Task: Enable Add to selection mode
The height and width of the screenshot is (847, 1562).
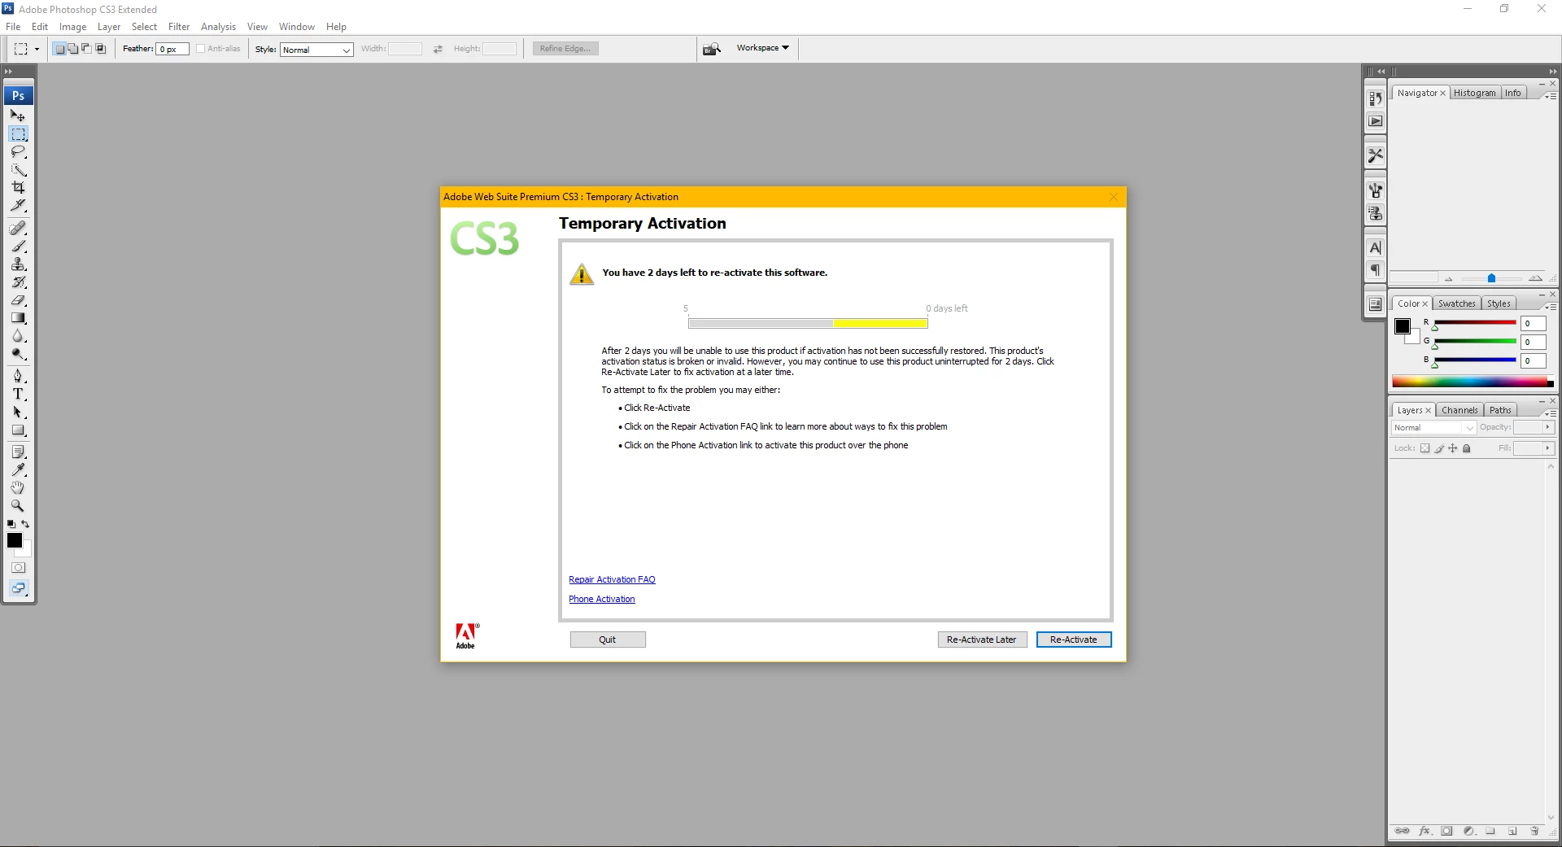Action: [72, 49]
